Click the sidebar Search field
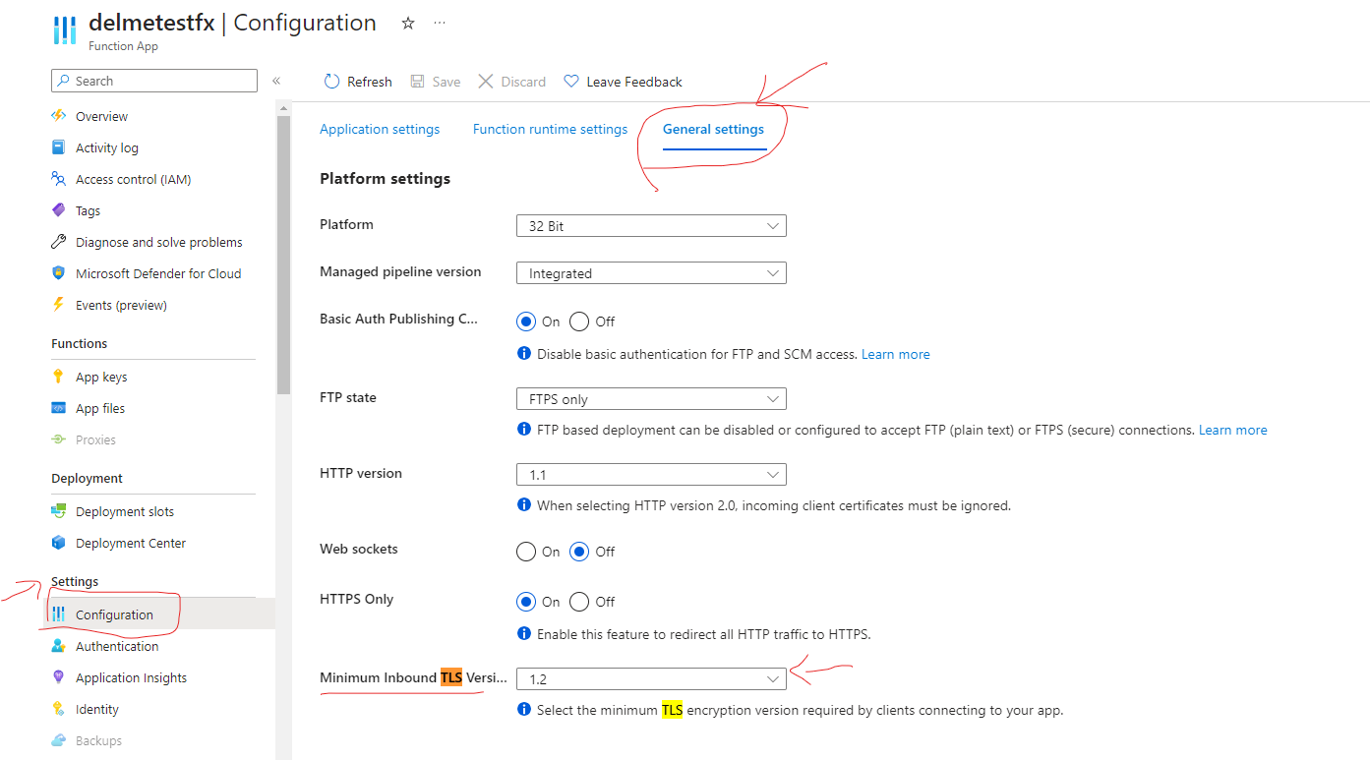 [153, 80]
